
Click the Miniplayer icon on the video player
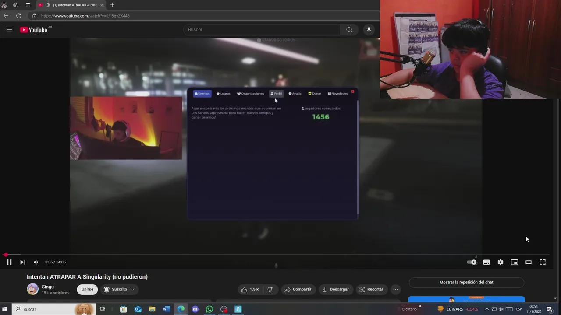click(x=515, y=262)
